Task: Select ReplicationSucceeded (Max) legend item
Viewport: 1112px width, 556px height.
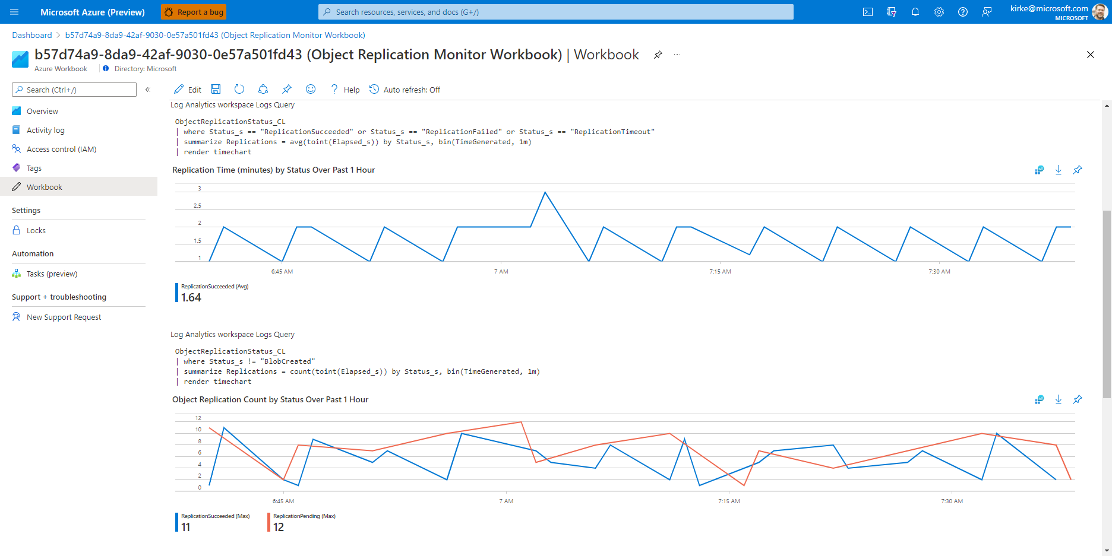Action: click(x=213, y=522)
